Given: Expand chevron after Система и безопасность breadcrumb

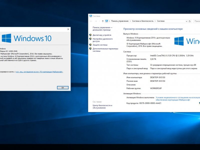Looking at the screenshot, I should pos(155,21).
